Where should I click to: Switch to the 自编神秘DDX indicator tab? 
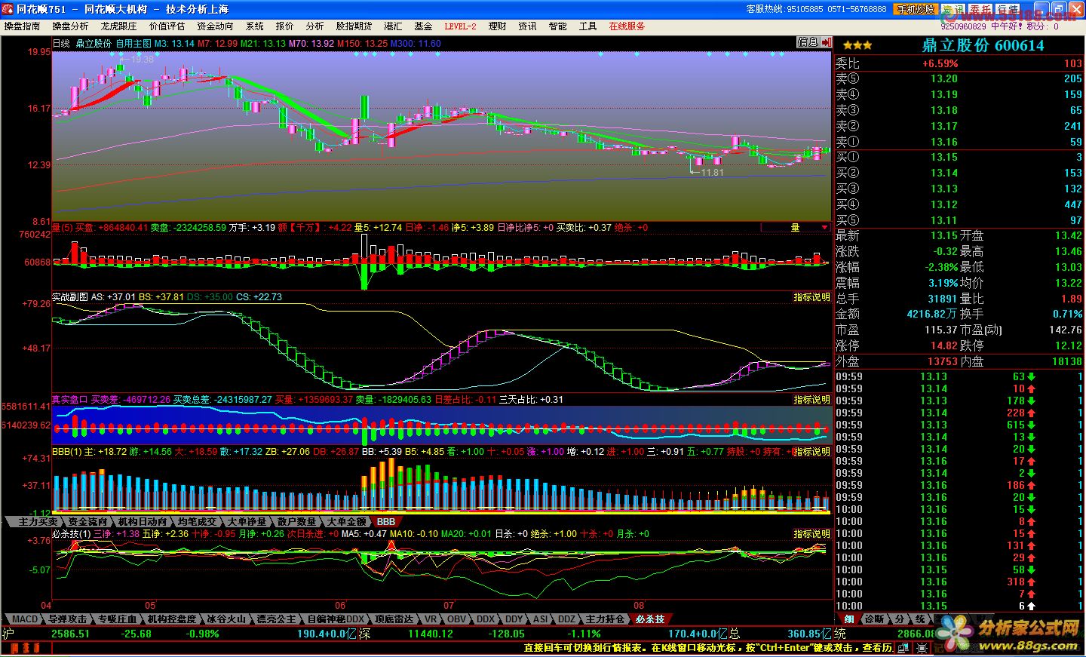336,619
